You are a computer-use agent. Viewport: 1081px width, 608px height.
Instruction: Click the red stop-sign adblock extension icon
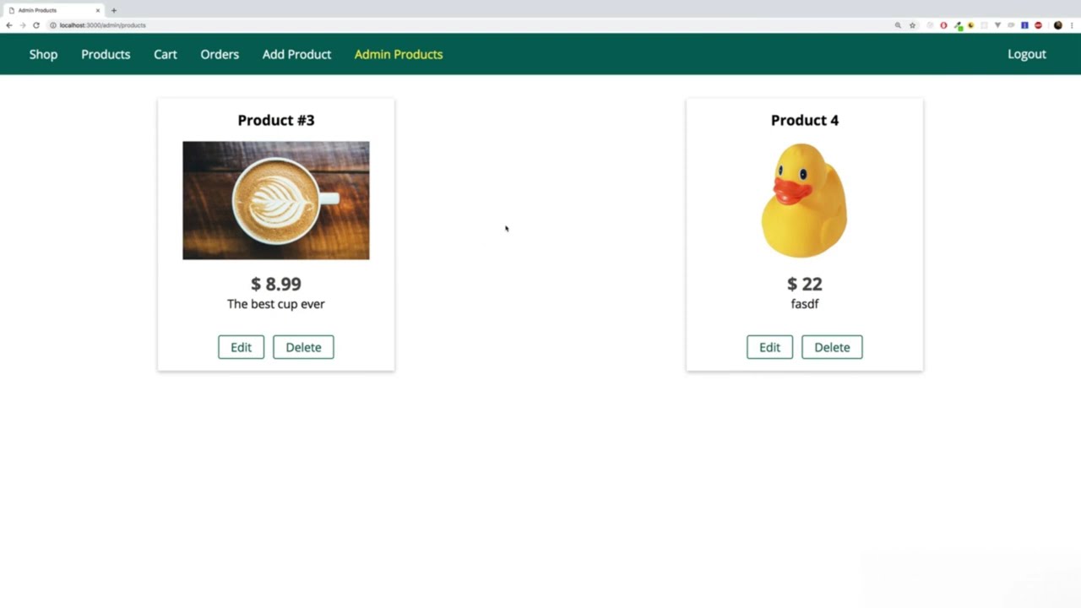1038,25
